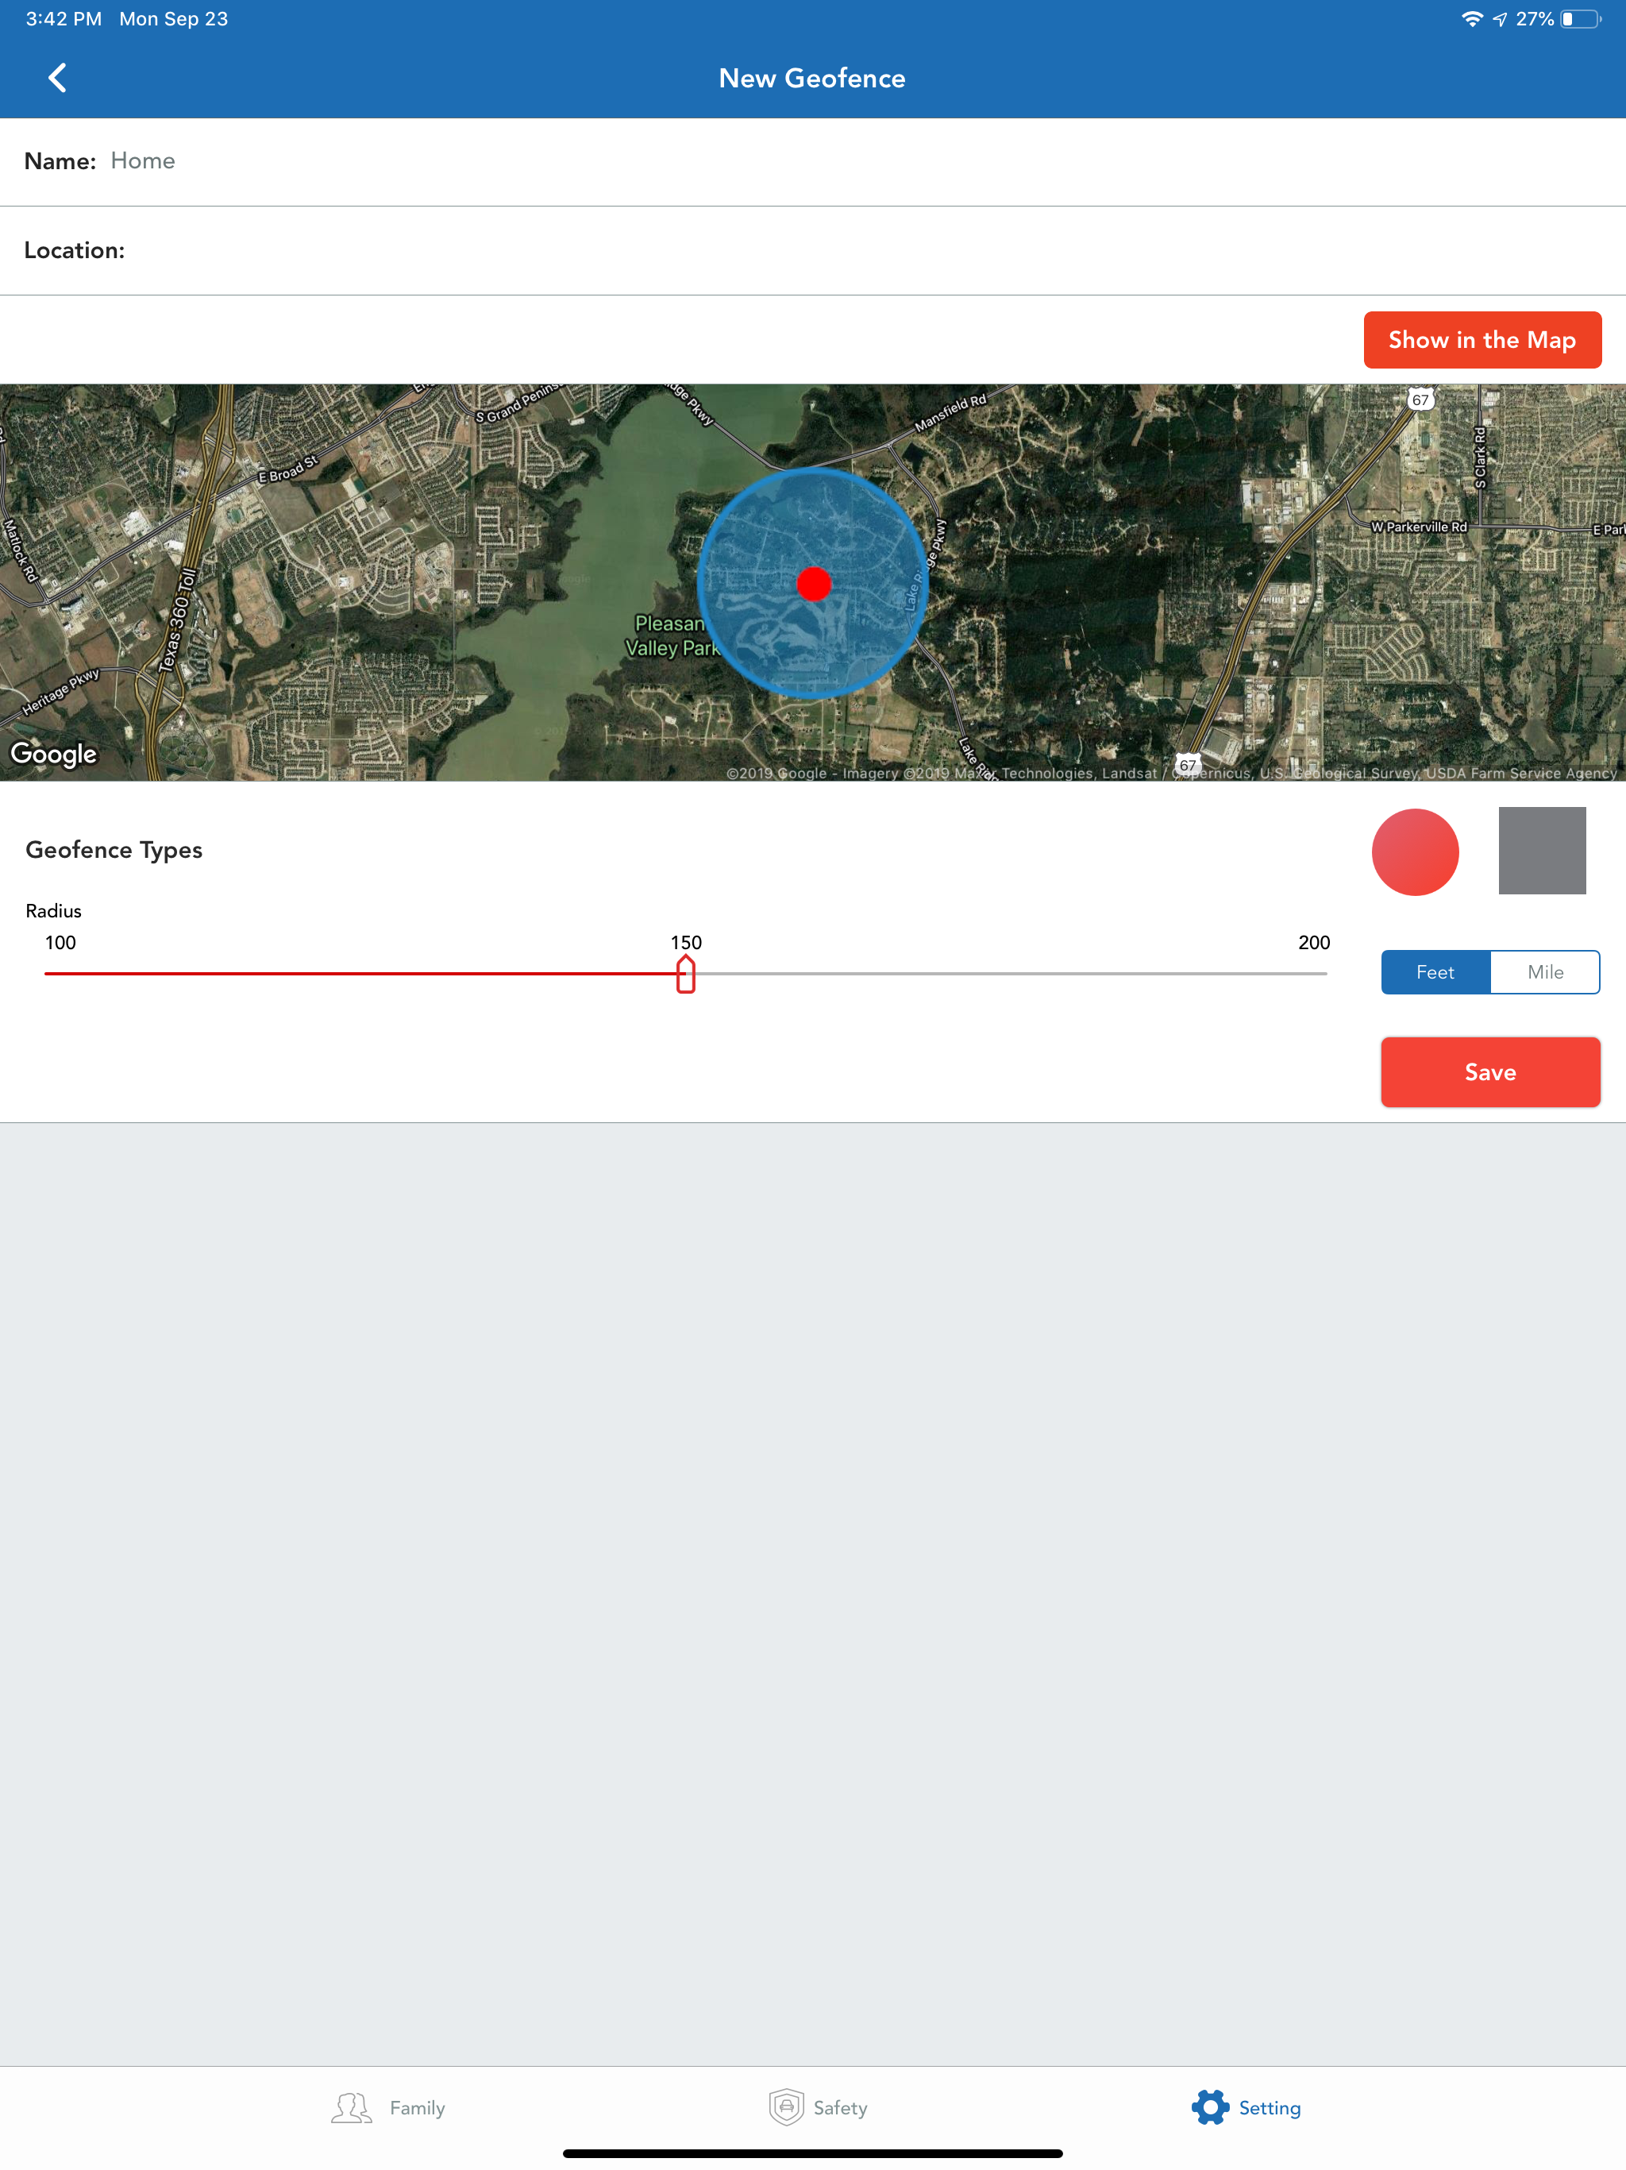Image resolution: width=1626 pixels, height=2170 pixels.
Task: Tap the W Parkerville Rd map label
Action: click(x=1418, y=527)
